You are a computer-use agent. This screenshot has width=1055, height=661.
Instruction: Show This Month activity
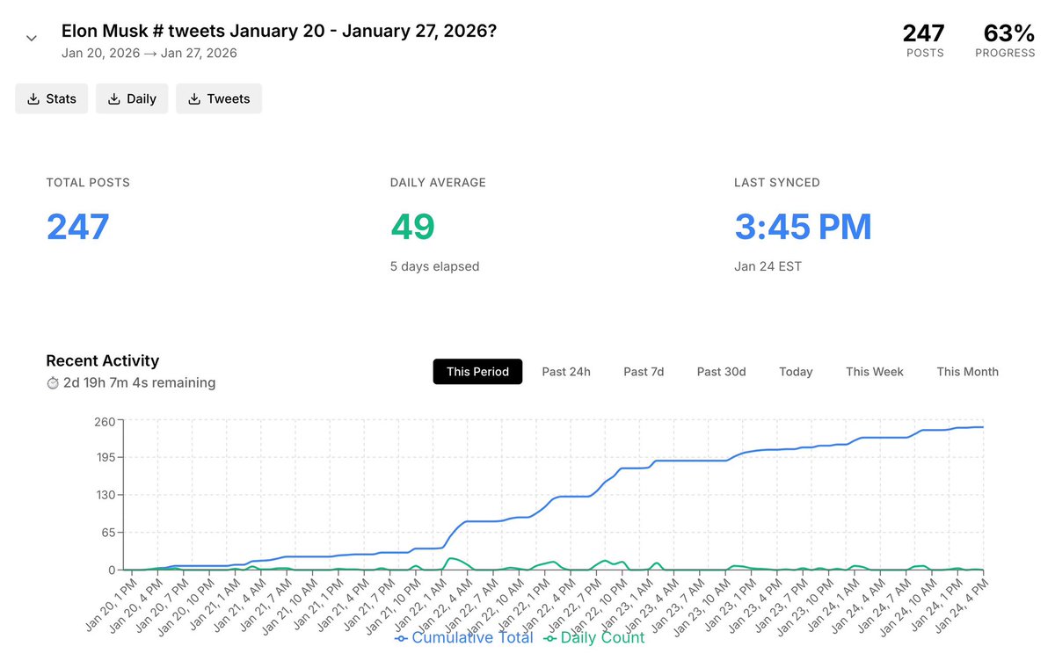pyautogui.click(x=967, y=372)
